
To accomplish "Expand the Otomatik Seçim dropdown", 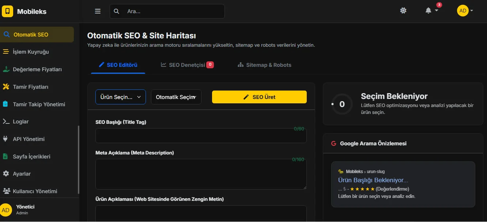I will 176,97.
